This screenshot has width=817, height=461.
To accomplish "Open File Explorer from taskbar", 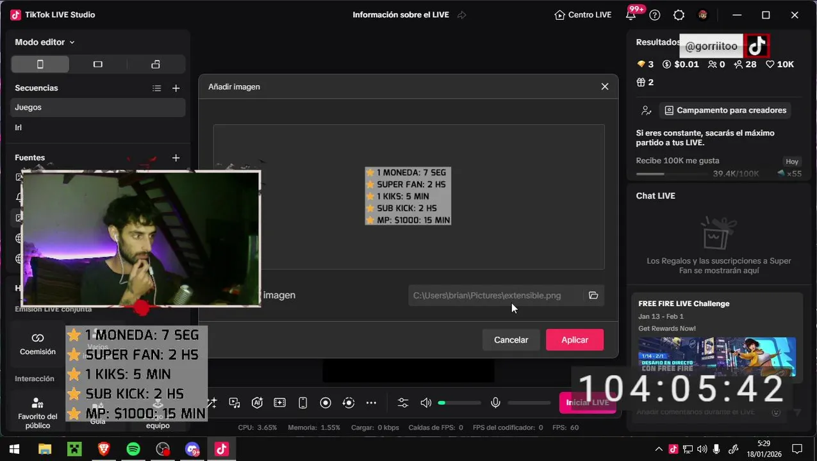I will (x=44, y=449).
